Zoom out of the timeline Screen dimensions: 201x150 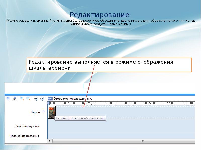click(x=28, y=99)
